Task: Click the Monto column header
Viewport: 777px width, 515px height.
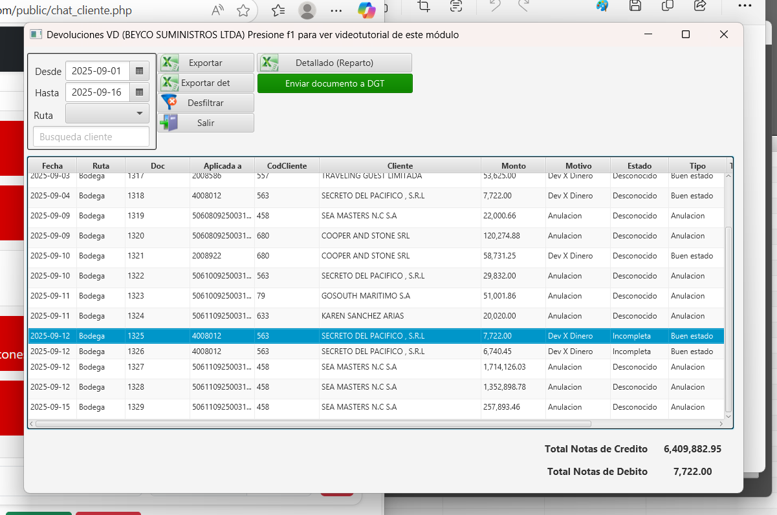Action: click(x=513, y=165)
